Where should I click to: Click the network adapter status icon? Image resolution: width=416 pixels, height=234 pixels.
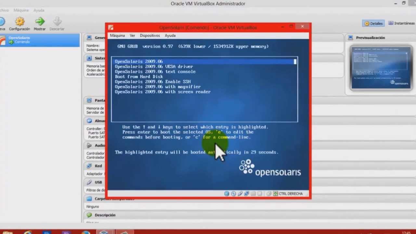[246, 193]
